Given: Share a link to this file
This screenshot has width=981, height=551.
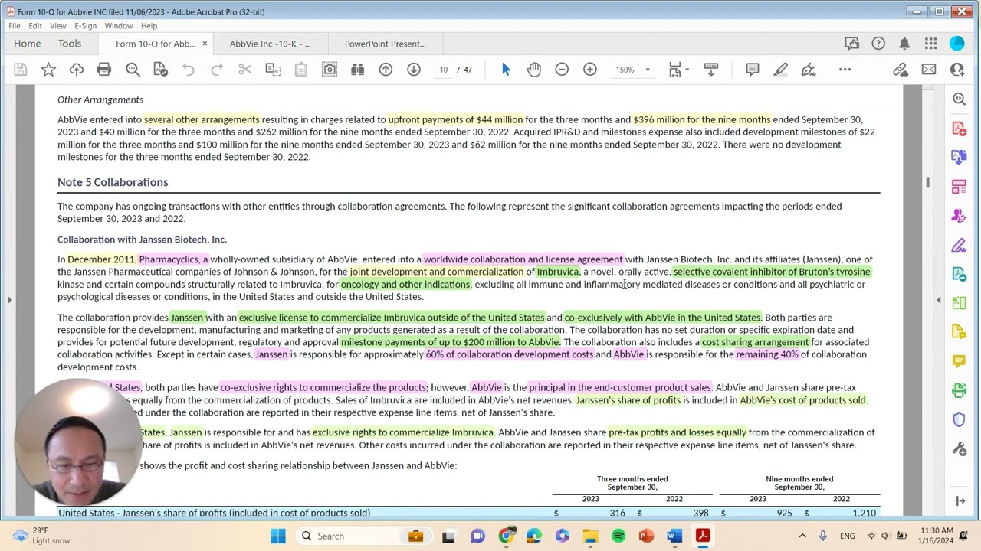Looking at the screenshot, I should tap(901, 70).
